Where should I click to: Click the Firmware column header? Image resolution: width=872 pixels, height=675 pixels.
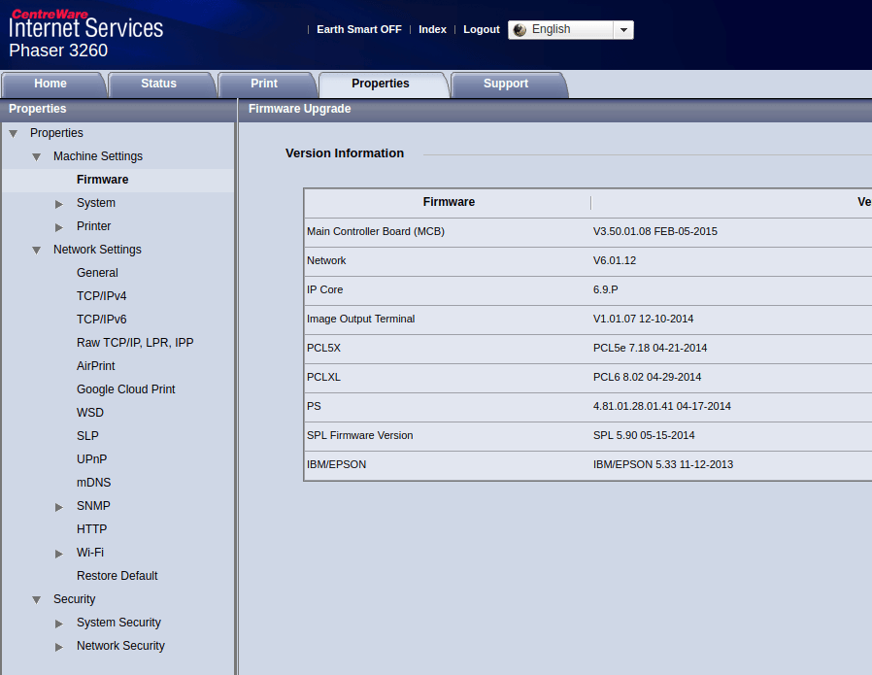(x=449, y=202)
